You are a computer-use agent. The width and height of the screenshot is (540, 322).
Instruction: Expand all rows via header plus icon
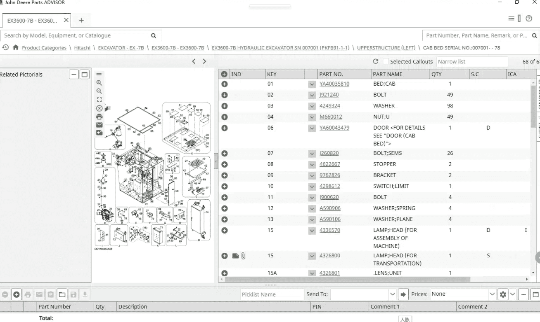(x=224, y=75)
